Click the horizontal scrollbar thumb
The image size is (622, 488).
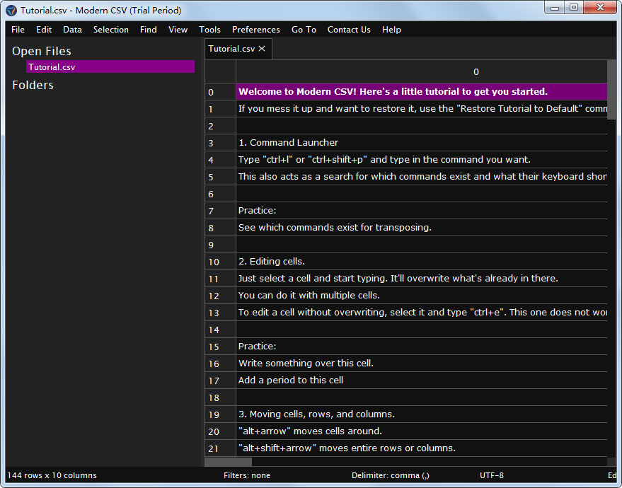[228, 462]
